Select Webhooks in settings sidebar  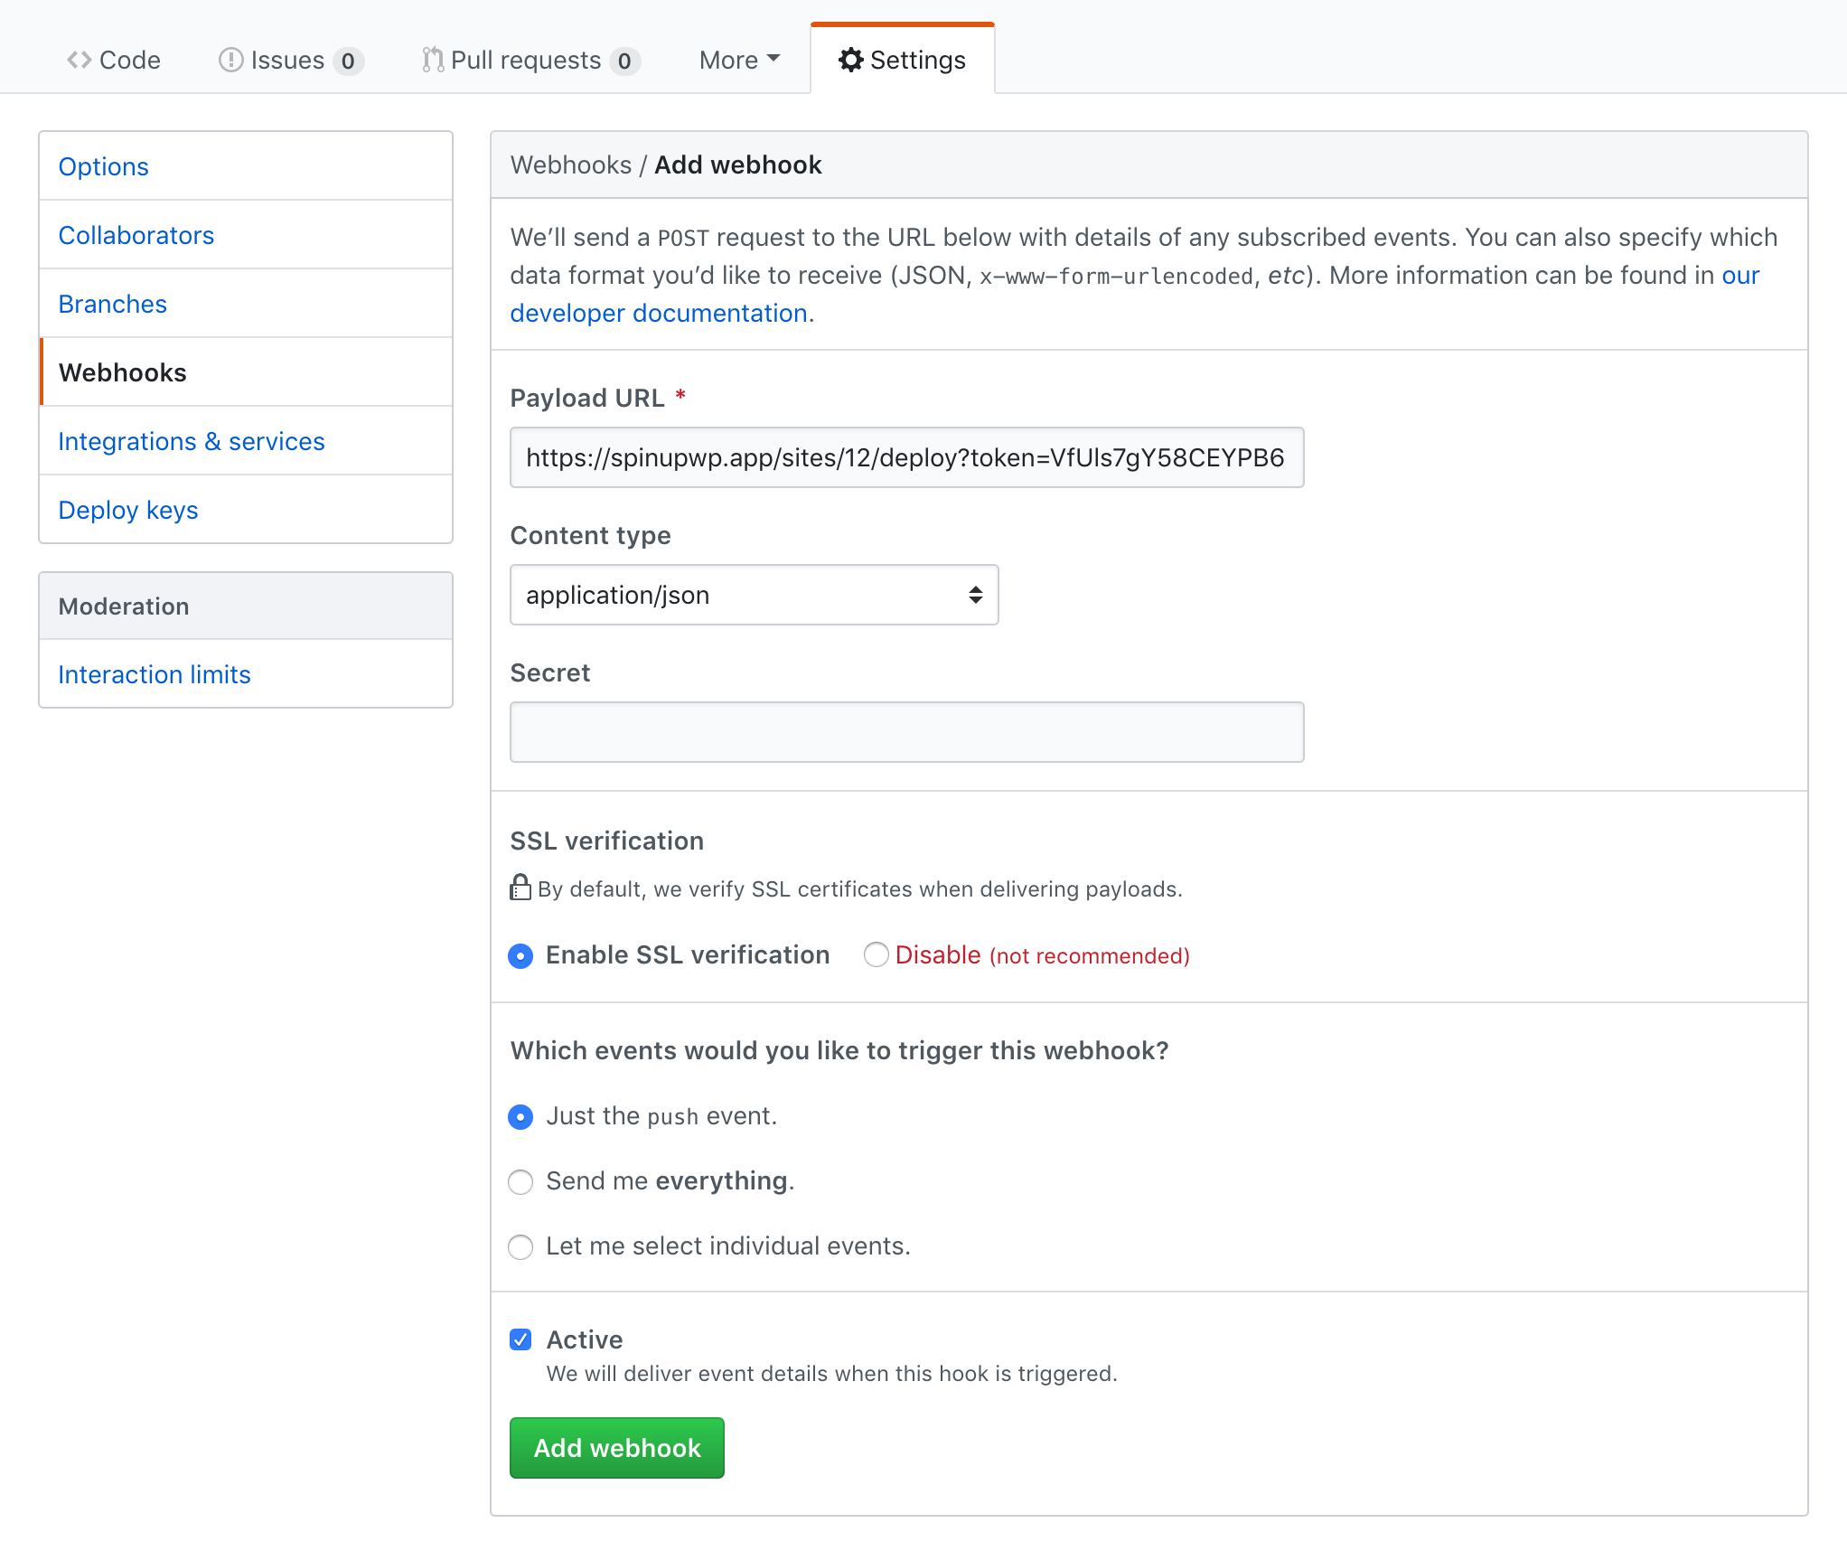246,372
